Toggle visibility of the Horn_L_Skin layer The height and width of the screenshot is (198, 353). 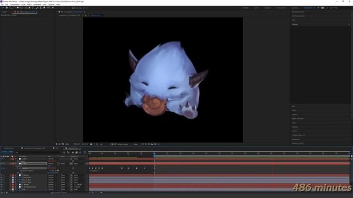[x=2, y=180]
